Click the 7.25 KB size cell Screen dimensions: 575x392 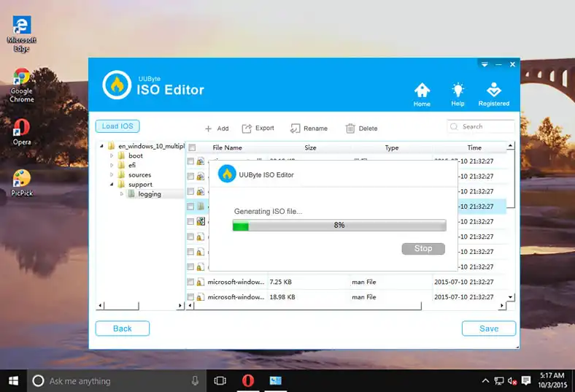click(280, 282)
